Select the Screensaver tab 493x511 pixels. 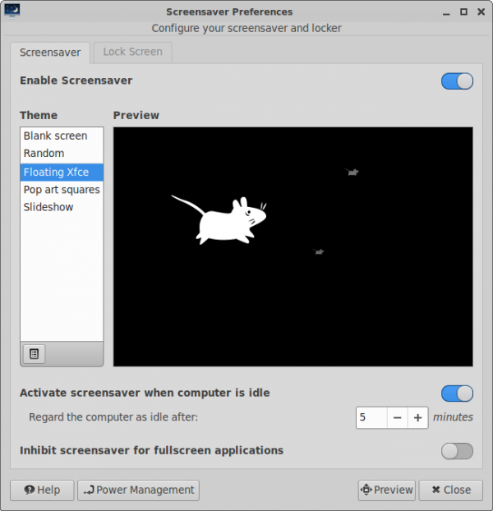(50, 52)
